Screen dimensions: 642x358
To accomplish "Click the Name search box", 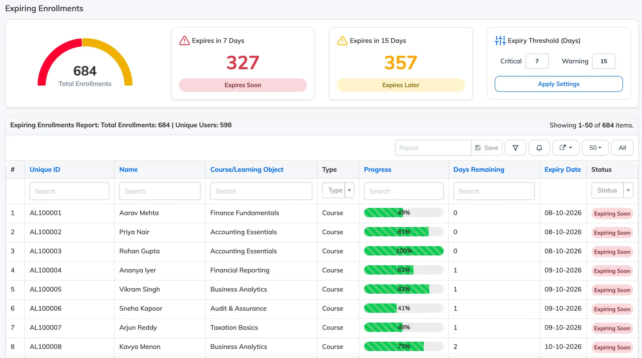I will 160,191.
